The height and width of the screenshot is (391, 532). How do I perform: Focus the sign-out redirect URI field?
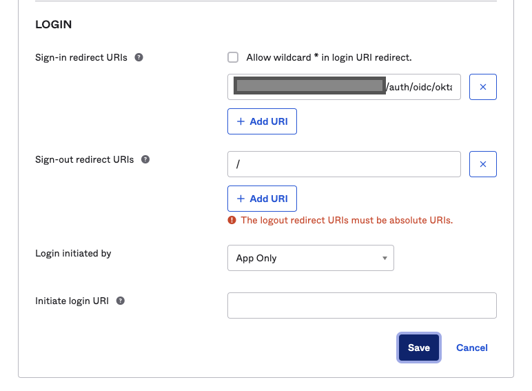tap(344, 164)
